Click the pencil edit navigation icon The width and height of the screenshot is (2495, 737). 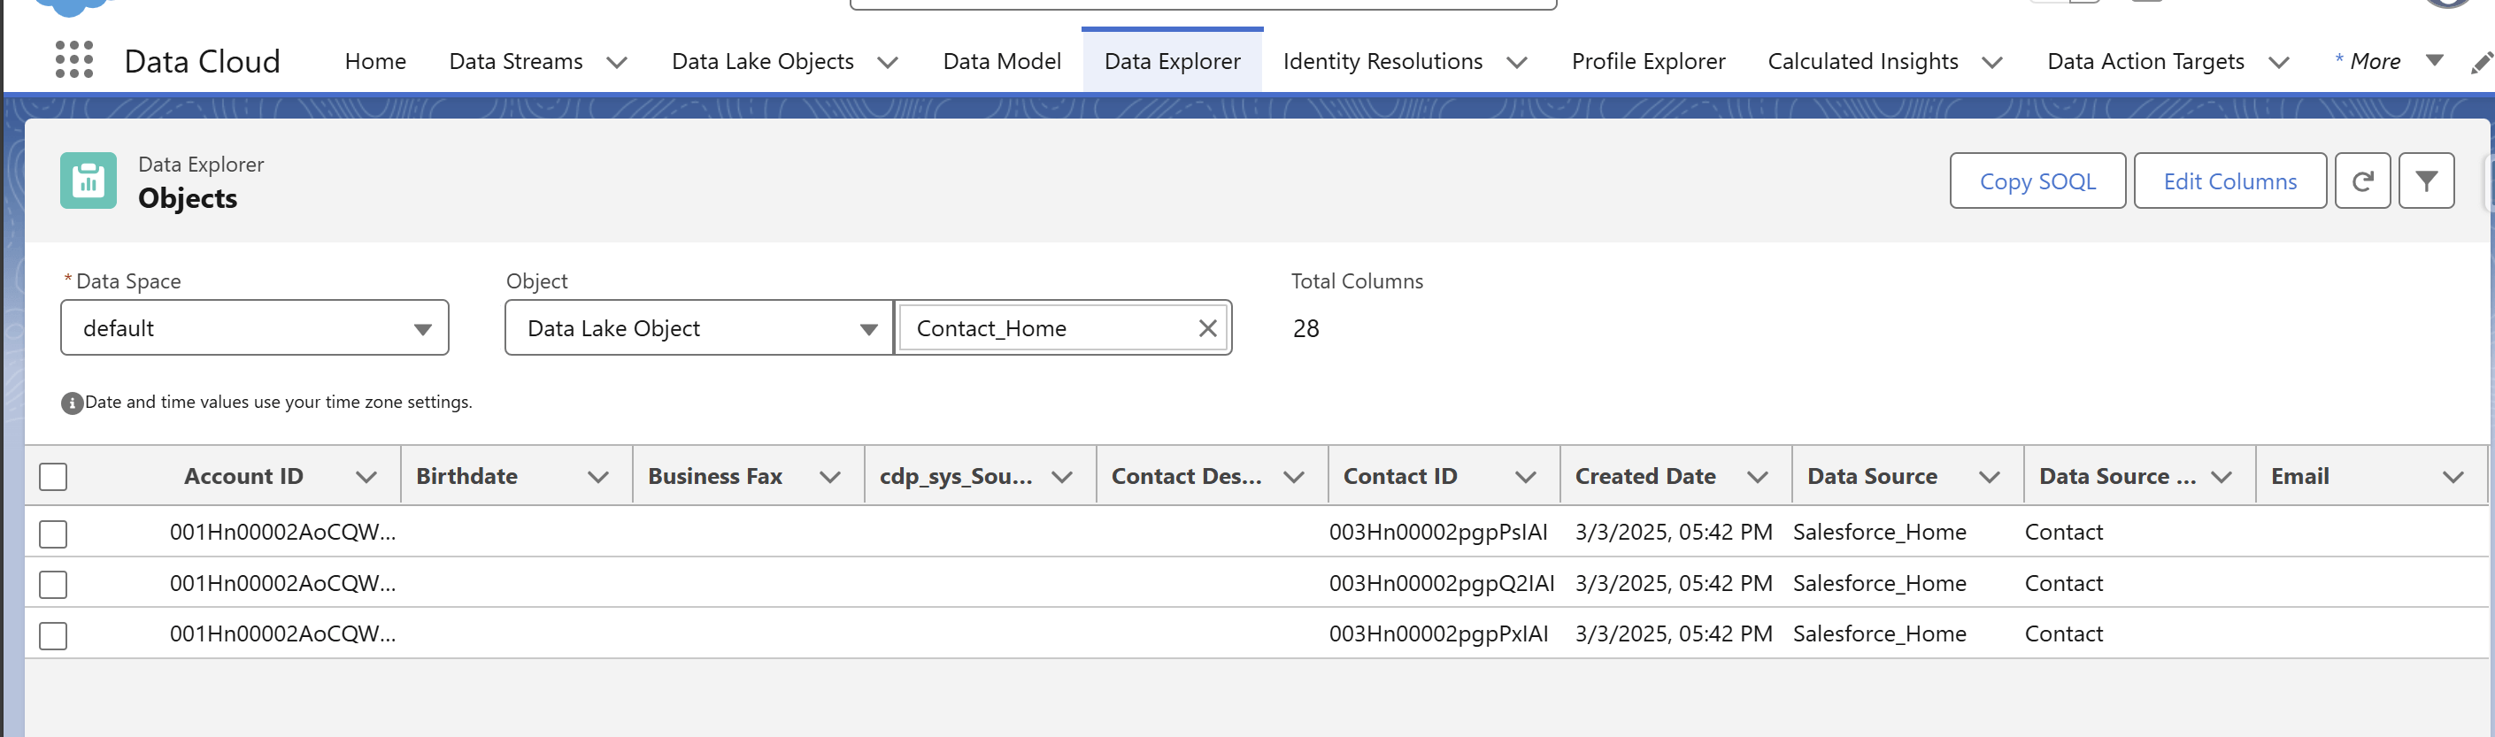click(x=2481, y=63)
